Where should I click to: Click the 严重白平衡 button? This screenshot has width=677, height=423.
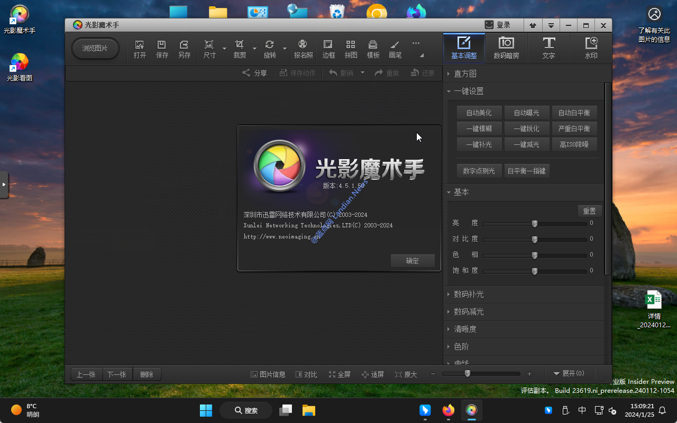pos(574,128)
